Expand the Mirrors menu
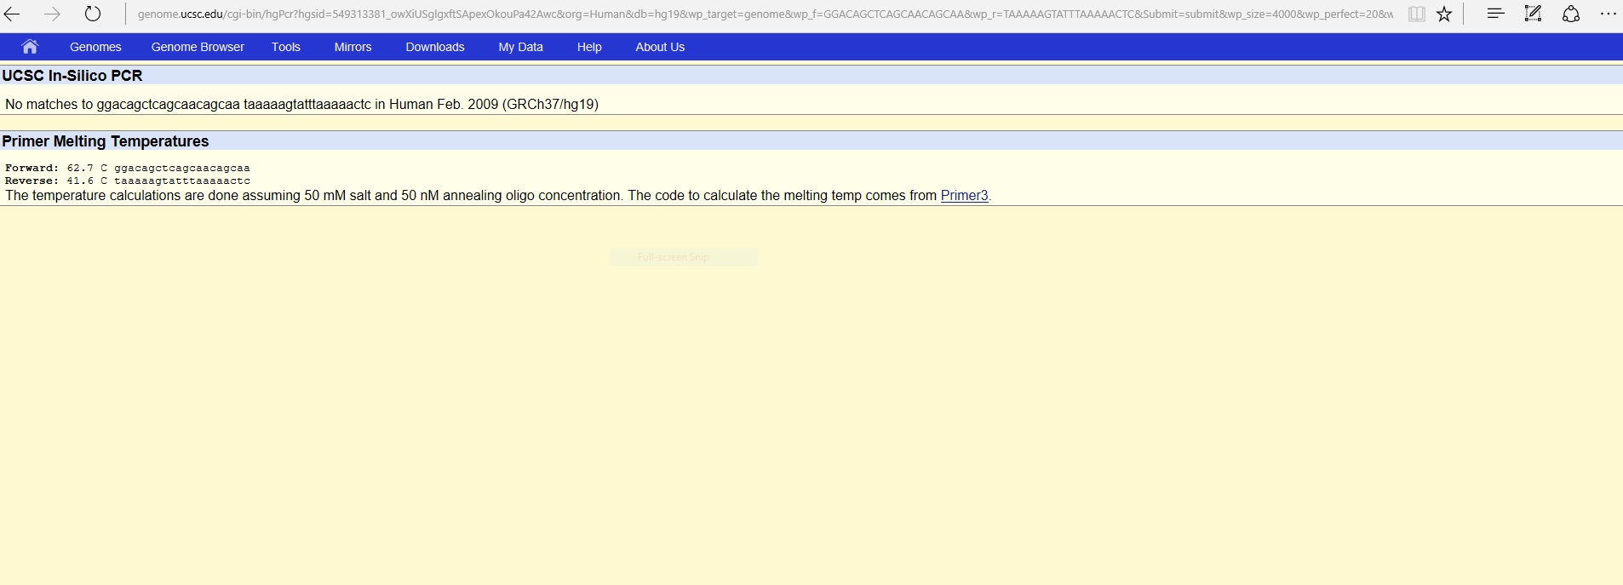Viewport: 1623px width, 585px height. (353, 47)
